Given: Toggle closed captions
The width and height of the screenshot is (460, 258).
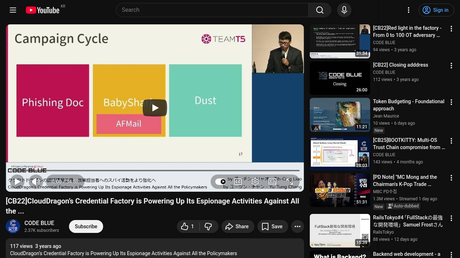Looking at the screenshot, I should (x=238, y=182).
